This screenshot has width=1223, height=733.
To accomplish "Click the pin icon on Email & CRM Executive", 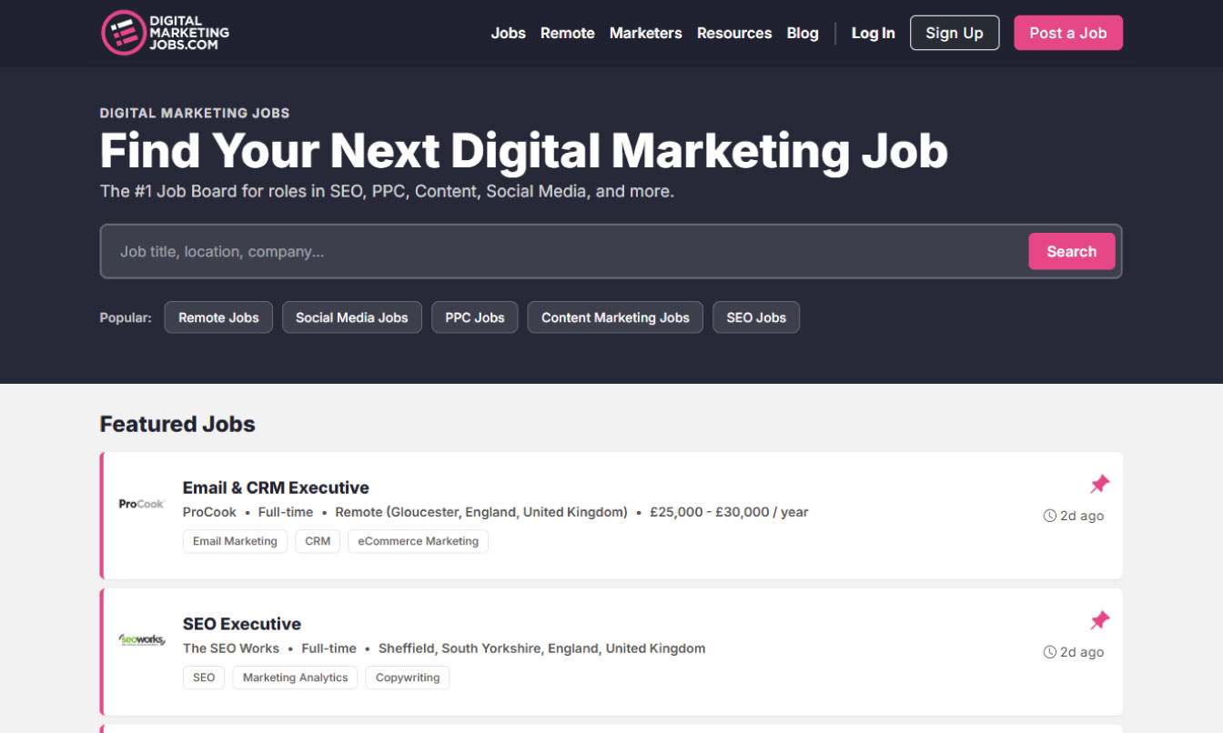I will click(x=1099, y=484).
